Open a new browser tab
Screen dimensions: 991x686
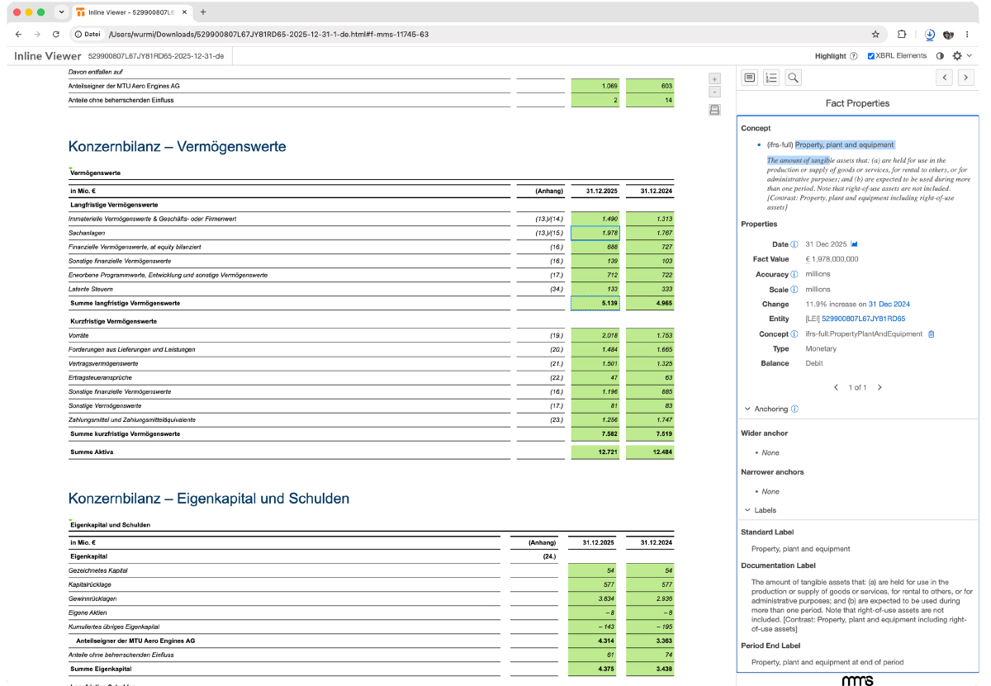(203, 12)
